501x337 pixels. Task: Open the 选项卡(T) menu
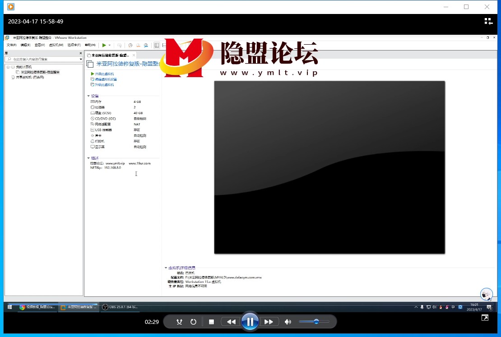pyautogui.click(x=74, y=45)
